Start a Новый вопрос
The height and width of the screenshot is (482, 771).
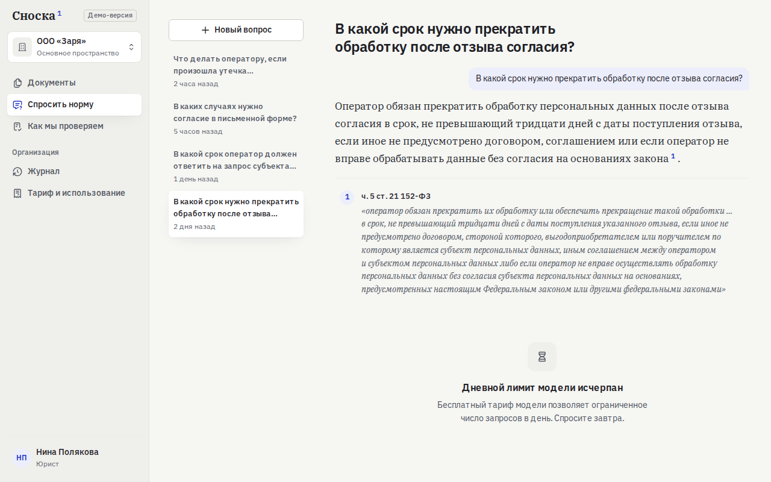pyautogui.click(x=236, y=30)
